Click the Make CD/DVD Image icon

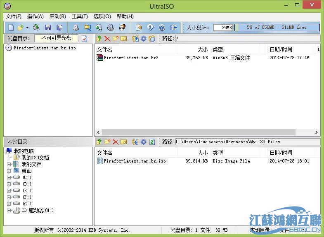click(x=76, y=28)
